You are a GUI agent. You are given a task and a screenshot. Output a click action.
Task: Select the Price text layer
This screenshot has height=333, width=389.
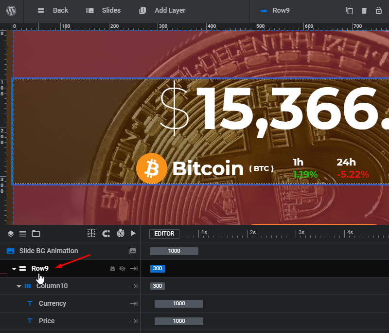pyautogui.click(x=47, y=321)
